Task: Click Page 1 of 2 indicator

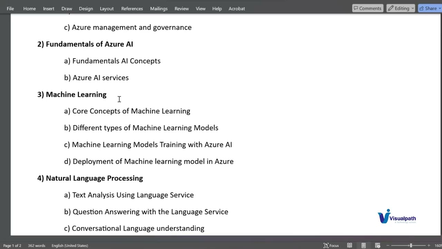Action: pos(12,246)
